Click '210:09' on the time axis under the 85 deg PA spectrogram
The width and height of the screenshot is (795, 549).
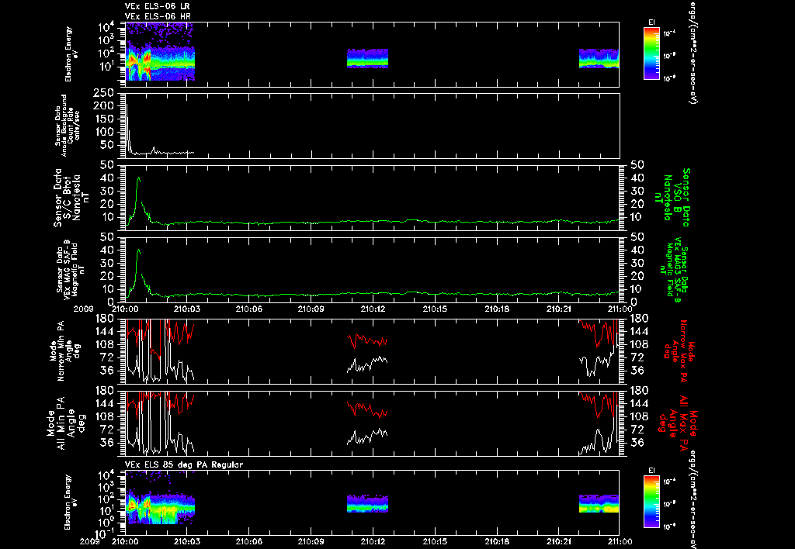pos(311,541)
